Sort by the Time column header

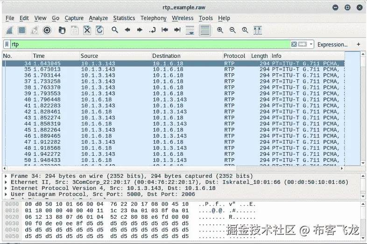pyautogui.click(x=56, y=56)
